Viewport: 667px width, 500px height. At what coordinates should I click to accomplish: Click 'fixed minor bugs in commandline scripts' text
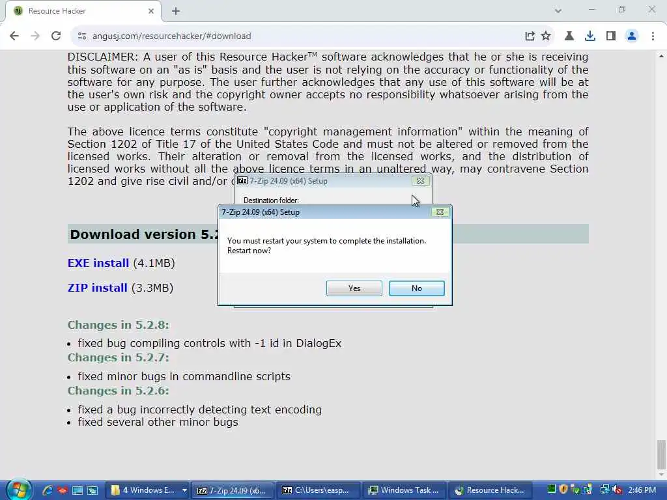point(184,377)
